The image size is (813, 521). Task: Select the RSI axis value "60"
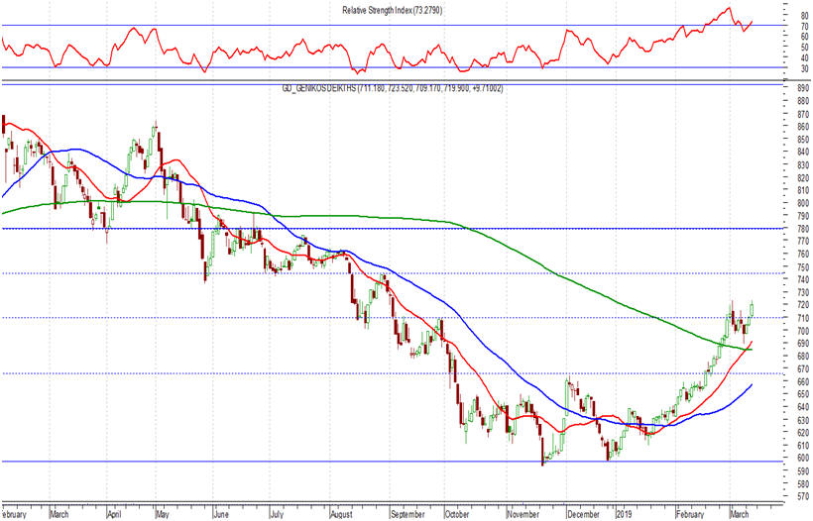coord(804,37)
